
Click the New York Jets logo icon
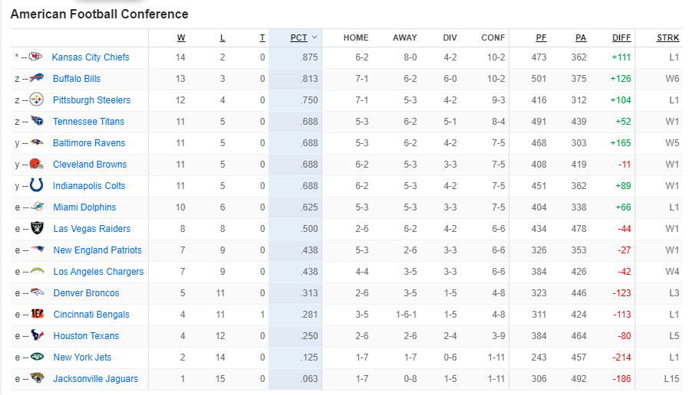(x=37, y=357)
